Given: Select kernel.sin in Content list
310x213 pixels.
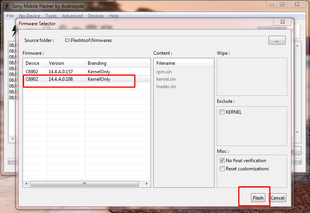Looking at the screenshot, I should click(166, 79).
